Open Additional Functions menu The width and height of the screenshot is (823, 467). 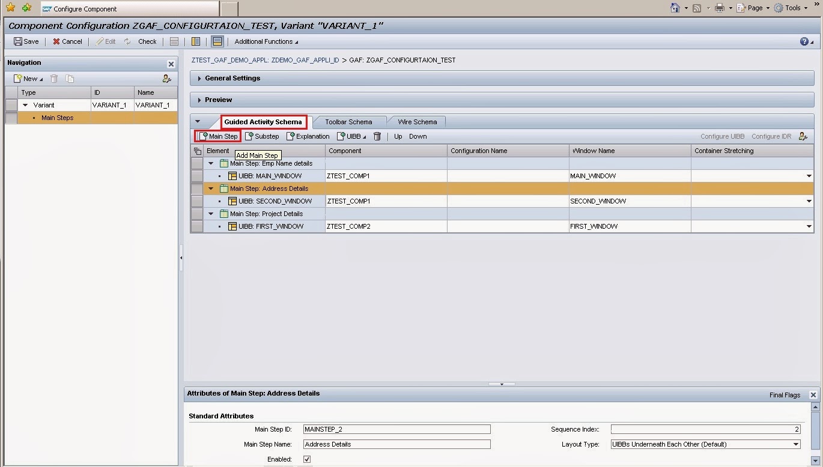click(x=266, y=41)
